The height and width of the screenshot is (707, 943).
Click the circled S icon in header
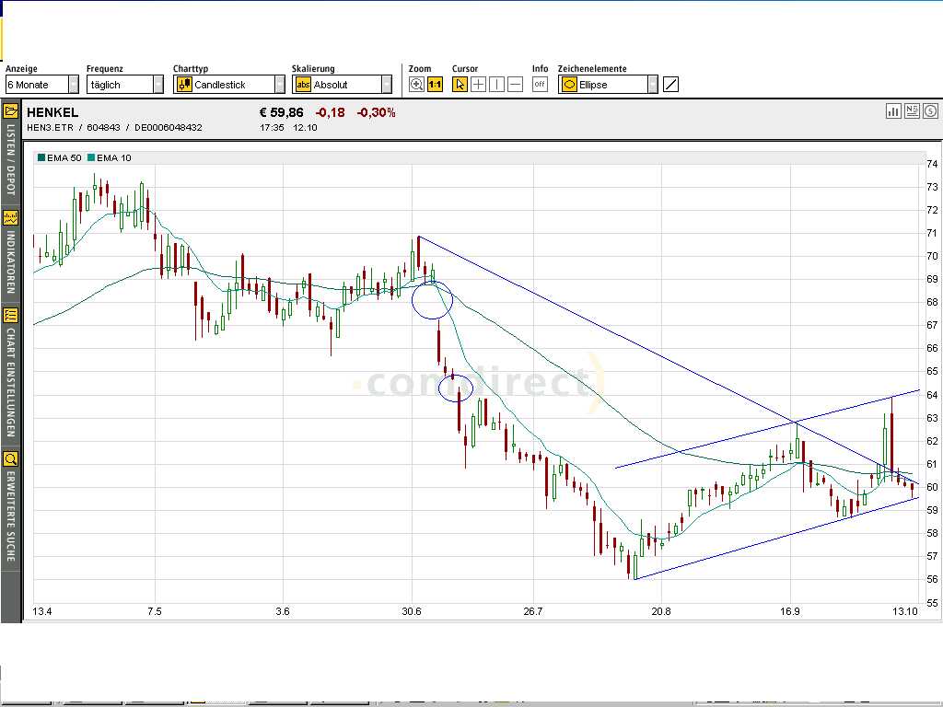[931, 111]
